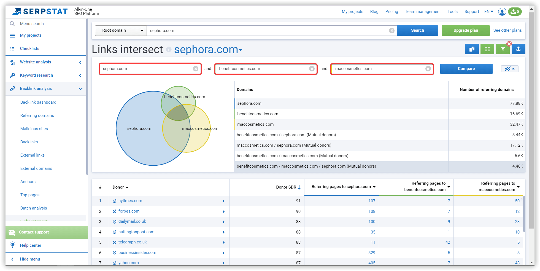This screenshot has width=540, height=271.
Task: Click the donor table vertical scrollbar
Action: [524, 214]
